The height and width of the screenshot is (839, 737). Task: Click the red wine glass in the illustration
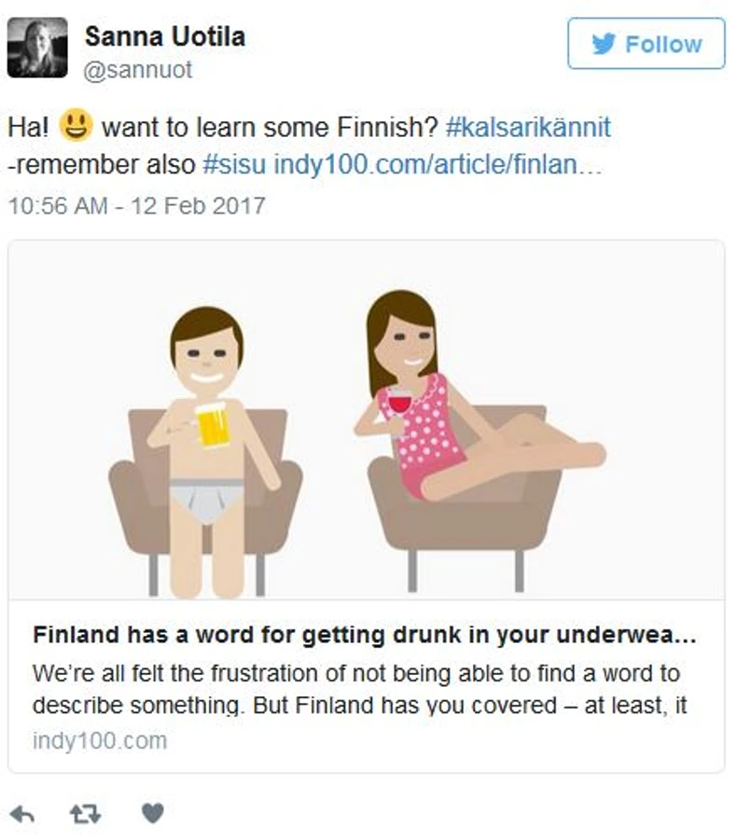pyautogui.click(x=399, y=403)
